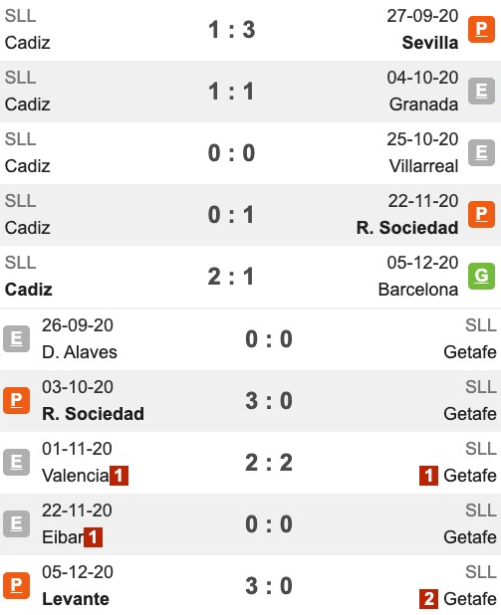Click the gray E icon beside Villarreal

point(481,152)
